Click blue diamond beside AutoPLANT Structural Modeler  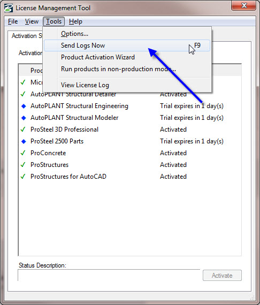[24, 118]
